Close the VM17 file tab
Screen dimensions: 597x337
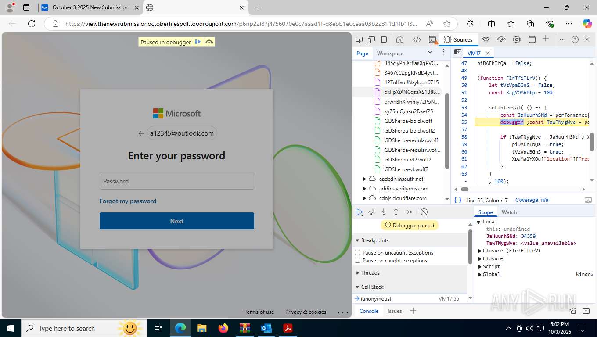tap(487, 53)
